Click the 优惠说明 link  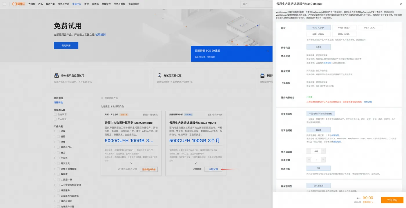[x=335, y=135]
